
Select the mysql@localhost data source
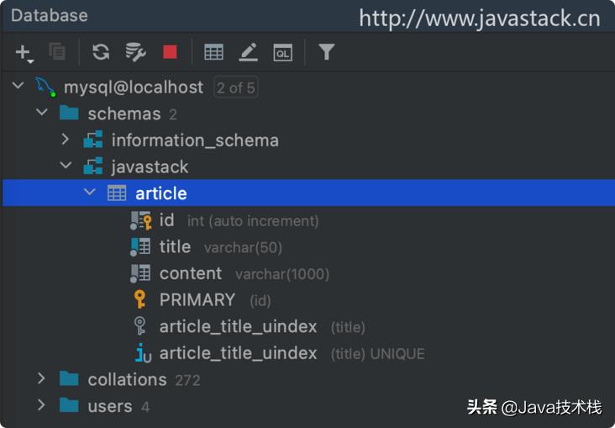(x=134, y=87)
